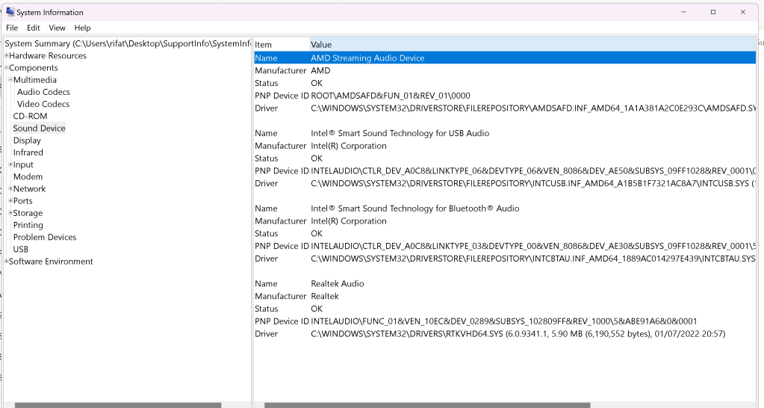Select USB in the tree
This screenshot has height=408, width=764.
[x=20, y=249]
